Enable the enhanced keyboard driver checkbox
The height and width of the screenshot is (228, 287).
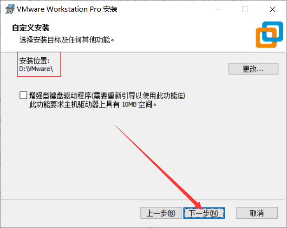(x=23, y=95)
